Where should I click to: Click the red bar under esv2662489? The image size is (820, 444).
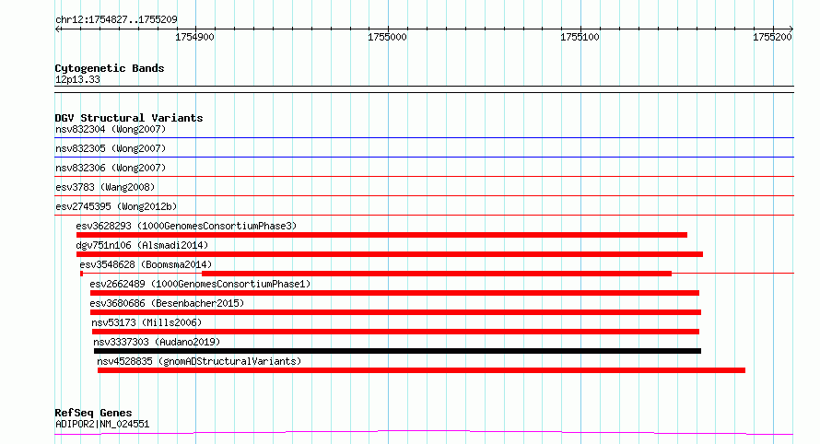(x=395, y=293)
